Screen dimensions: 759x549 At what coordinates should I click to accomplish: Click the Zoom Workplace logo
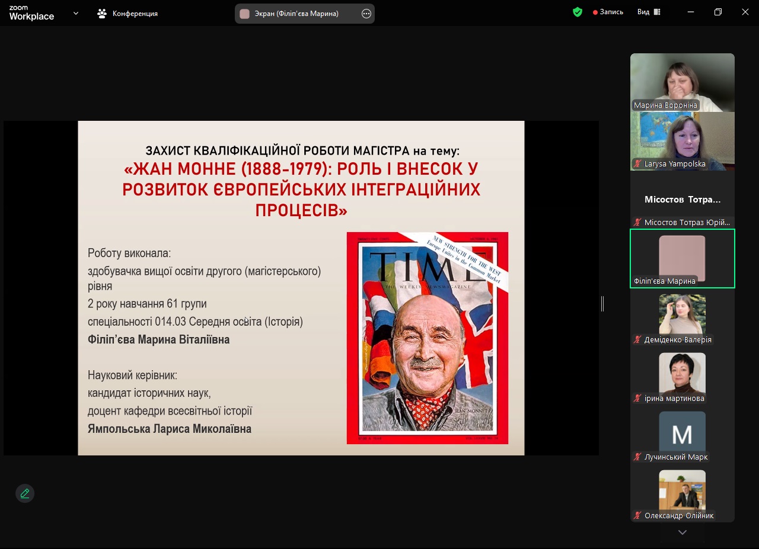coord(31,13)
